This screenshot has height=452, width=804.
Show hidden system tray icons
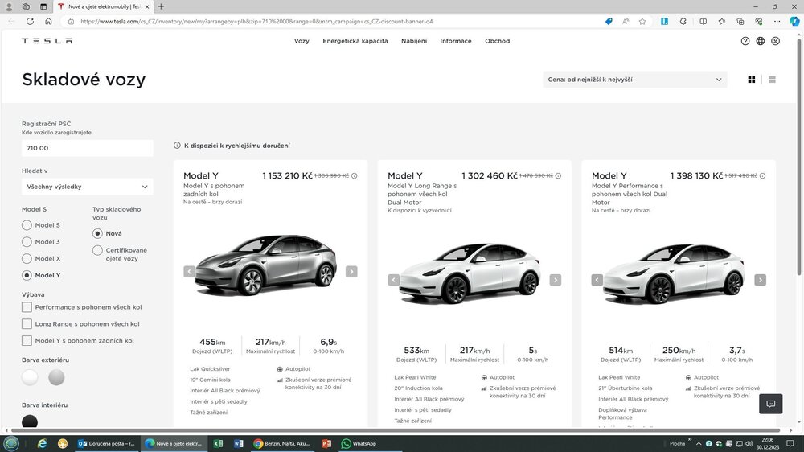coord(699,443)
